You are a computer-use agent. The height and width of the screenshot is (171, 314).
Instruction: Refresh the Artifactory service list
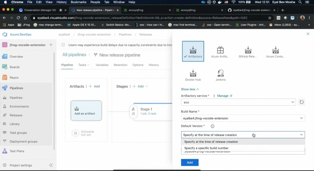tap(302, 102)
